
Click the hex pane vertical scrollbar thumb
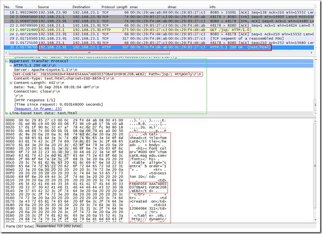pyautogui.click(x=315, y=165)
